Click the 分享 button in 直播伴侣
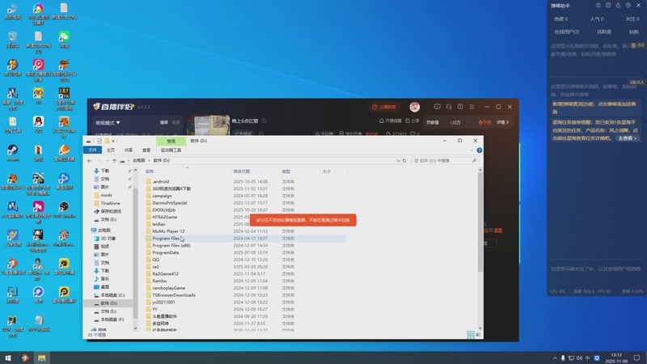 tap(412, 121)
